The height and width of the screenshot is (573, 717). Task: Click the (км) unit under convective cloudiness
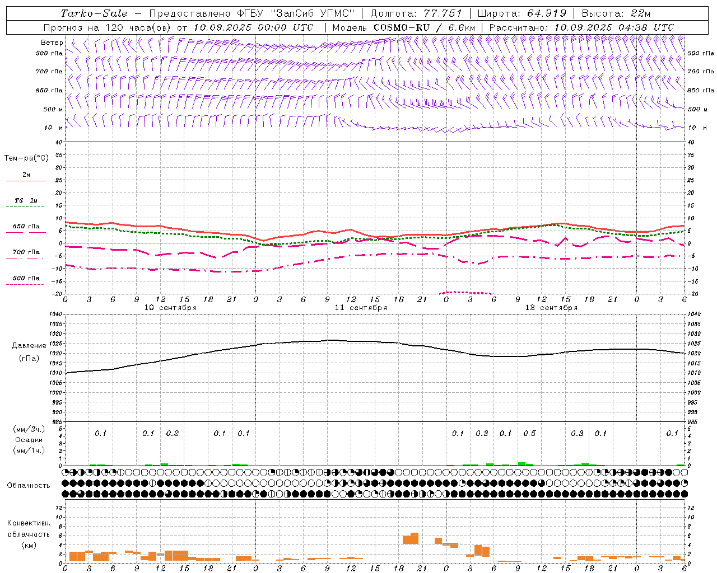click(29, 545)
